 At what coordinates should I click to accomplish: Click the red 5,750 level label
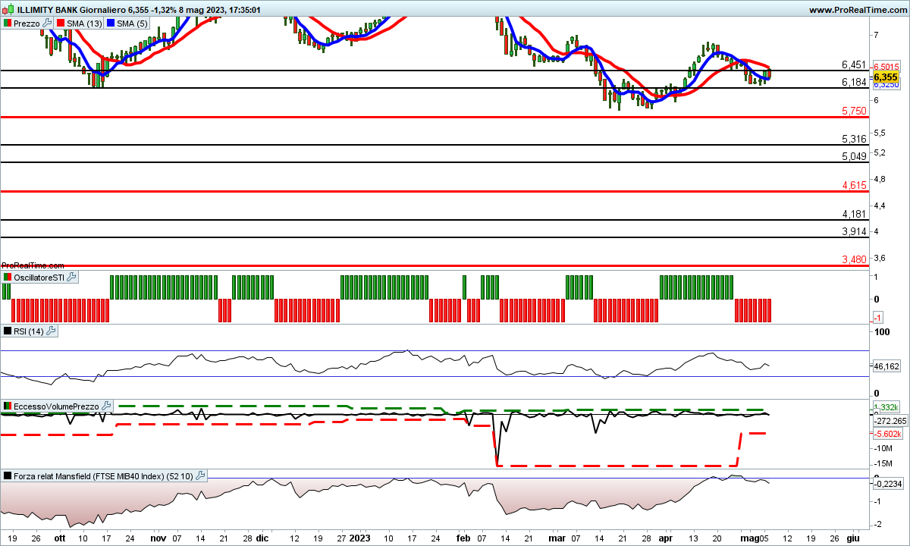854,111
